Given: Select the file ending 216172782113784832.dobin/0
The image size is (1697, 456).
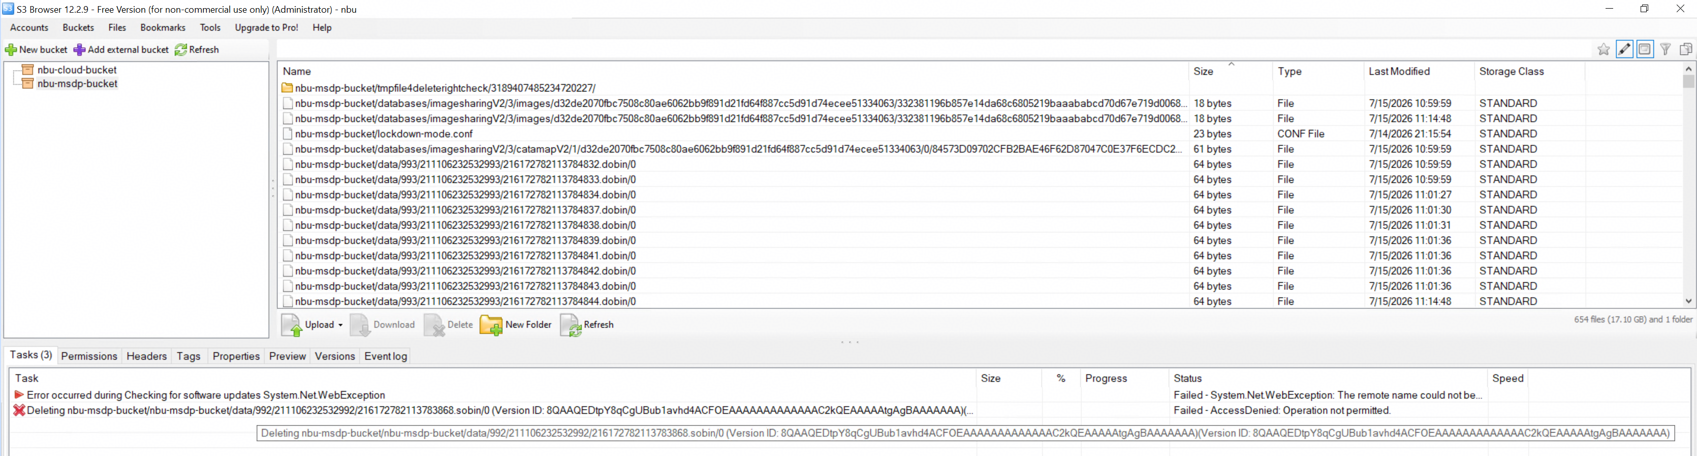Looking at the screenshot, I should (x=465, y=165).
